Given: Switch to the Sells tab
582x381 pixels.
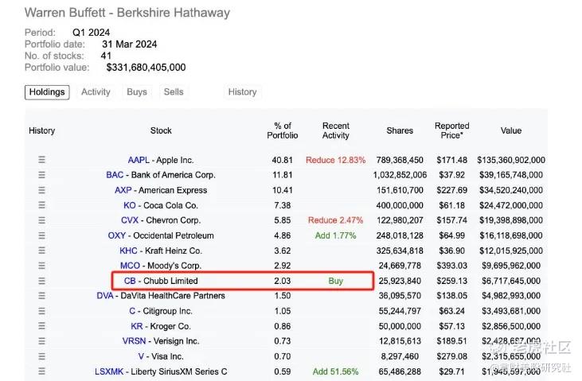Looking at the screenshot, I should pyautogui.click(x=174, y=92).
